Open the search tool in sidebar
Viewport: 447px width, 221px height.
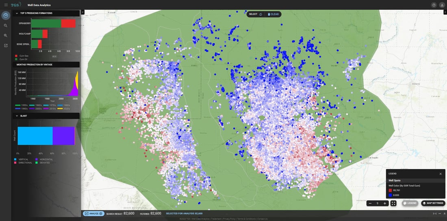(6, 26)
